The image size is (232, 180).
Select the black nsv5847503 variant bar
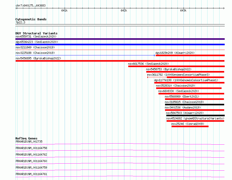[x=196, y=115]
